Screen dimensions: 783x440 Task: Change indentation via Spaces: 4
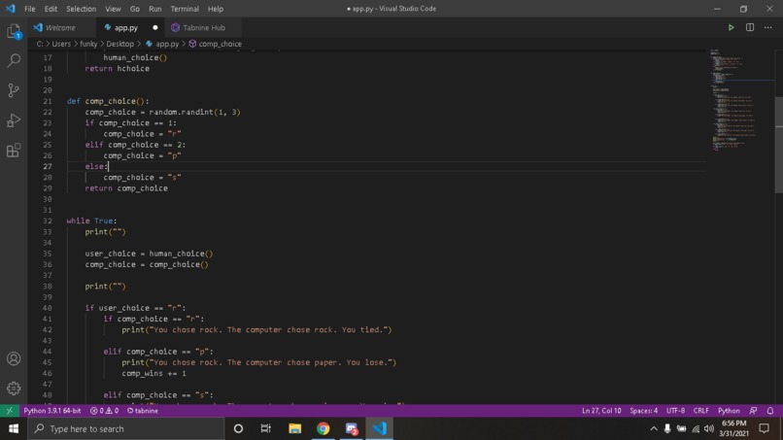[x=644, y=411]
